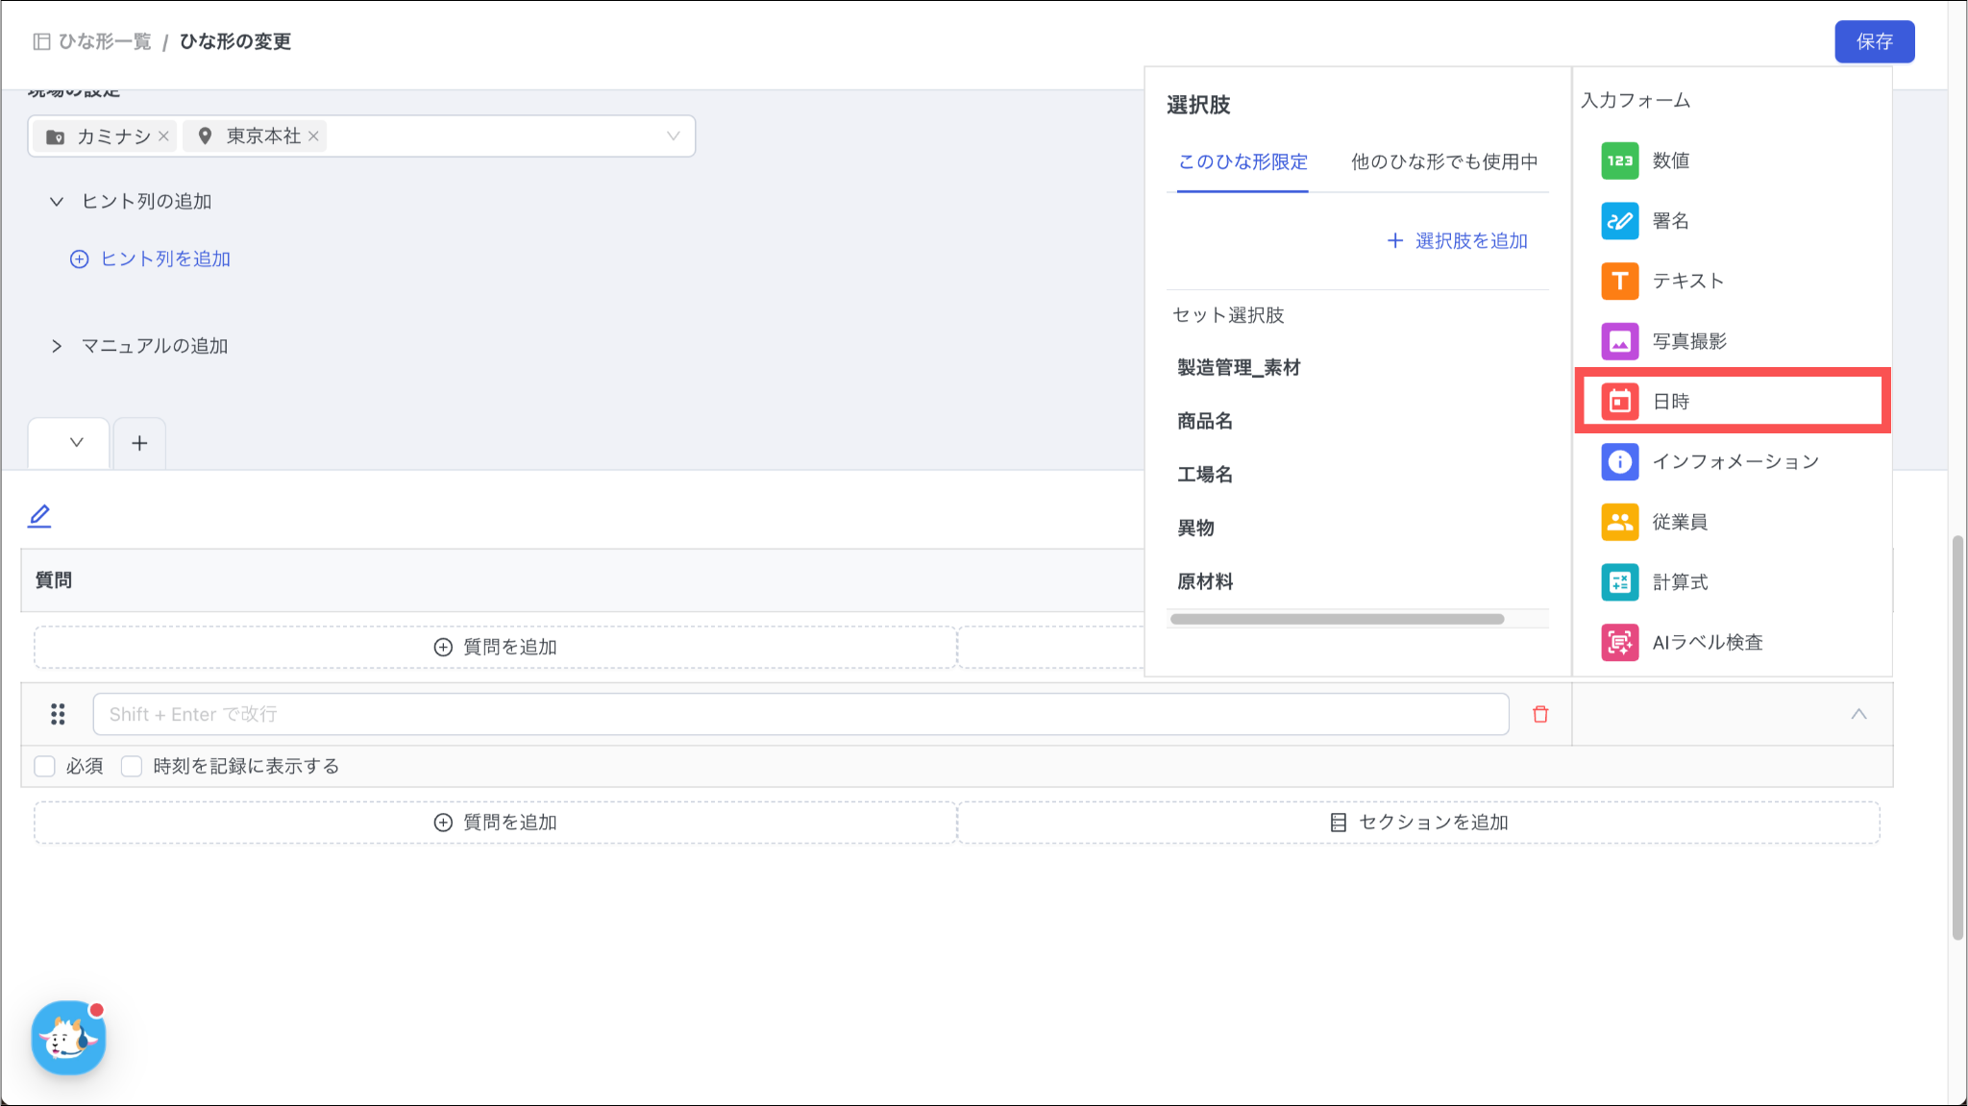Click the 選択肢を追加 link
Image resolution: width=1968 pixels, height=1106 pixels.
point(1457,241)
